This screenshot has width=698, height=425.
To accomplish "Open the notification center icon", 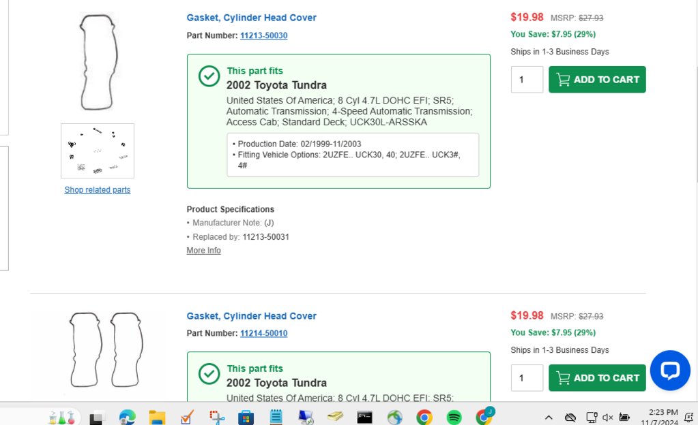I will click(x=688, y=417).
